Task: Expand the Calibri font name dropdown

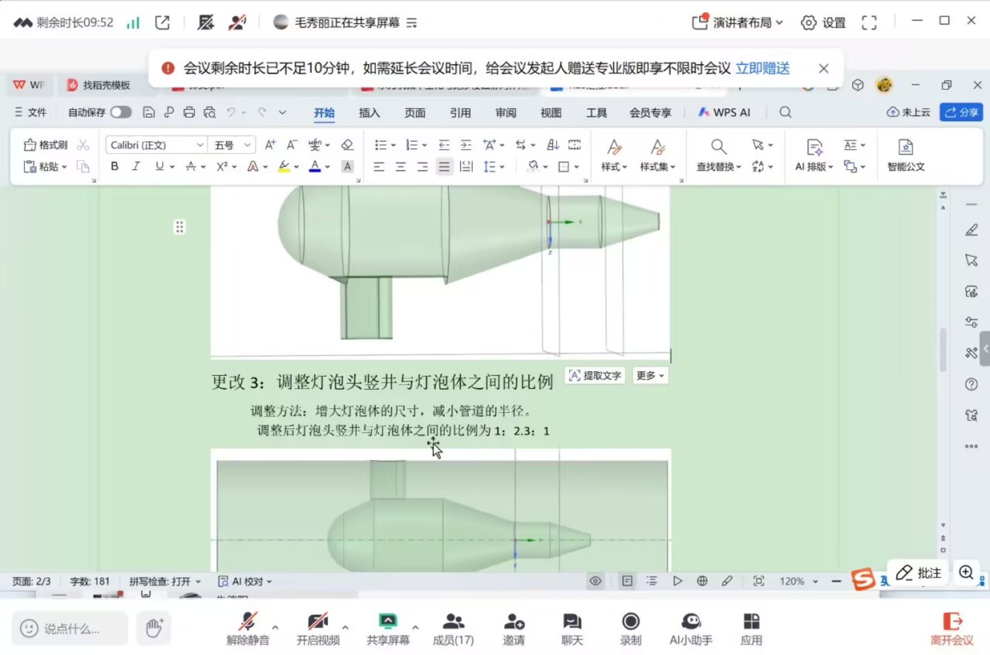Action: 200,145
